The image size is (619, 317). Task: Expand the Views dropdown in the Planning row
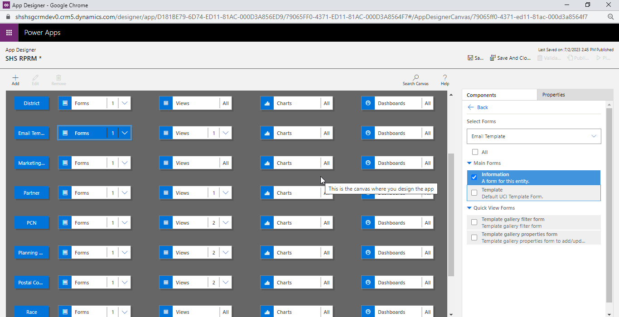226,252
